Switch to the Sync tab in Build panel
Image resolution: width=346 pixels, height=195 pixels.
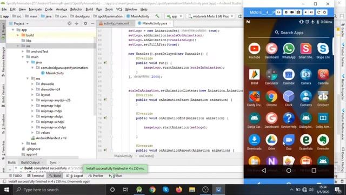coord(53,162)
